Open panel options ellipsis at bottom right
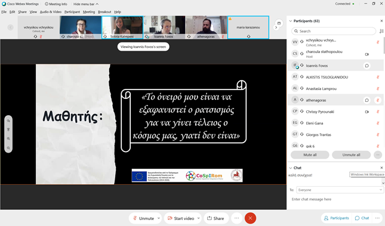Viewport: 385px width, 226px height. [377, 218]
